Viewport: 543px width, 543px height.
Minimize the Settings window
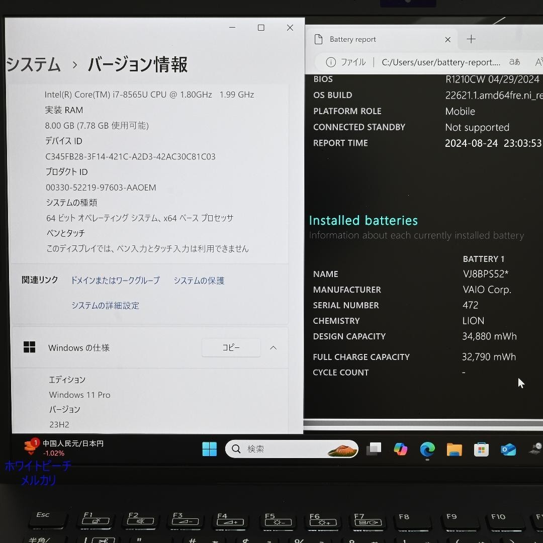point(232,27)
